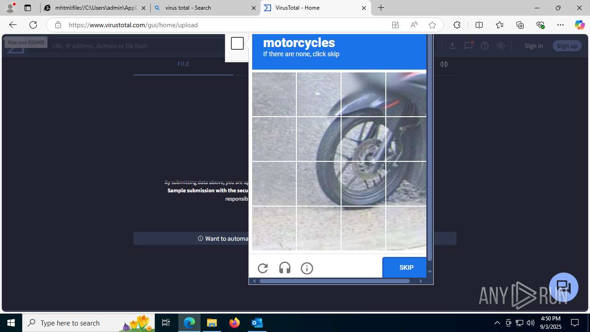Open Split screen view
The height and width of the screenshot is (332, 590).
click(479, 25)
